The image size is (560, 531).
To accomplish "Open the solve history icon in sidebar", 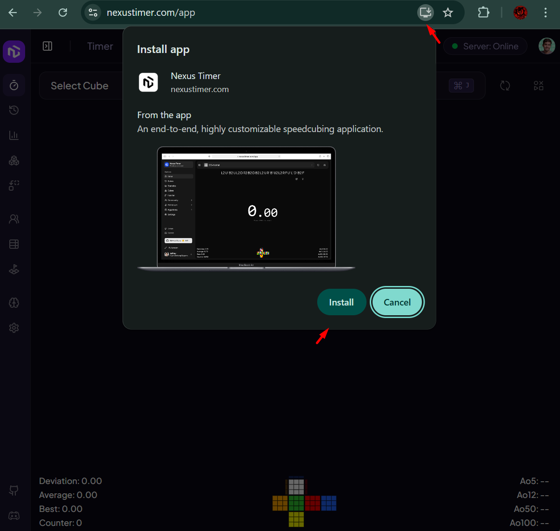I will 14,110.
